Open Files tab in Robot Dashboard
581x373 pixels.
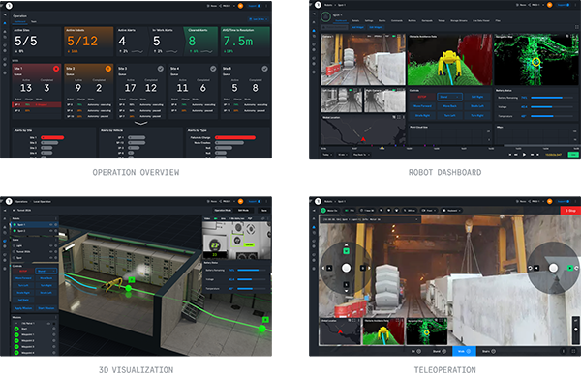pos(498,20)
